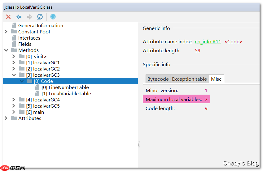Click the blue back arrow icon
The image size is (263, 171).
(x=19, y=17)
